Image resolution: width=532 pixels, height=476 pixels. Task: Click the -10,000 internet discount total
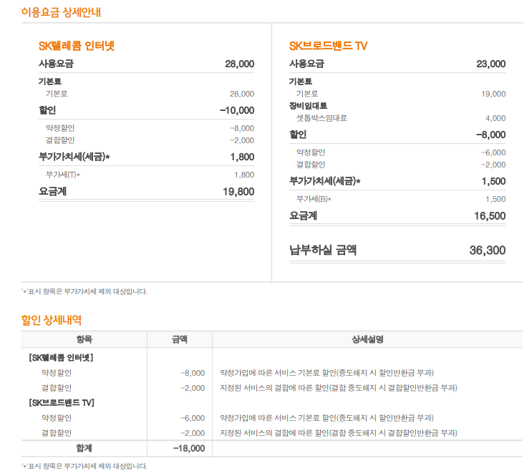[x=236, y=110]
